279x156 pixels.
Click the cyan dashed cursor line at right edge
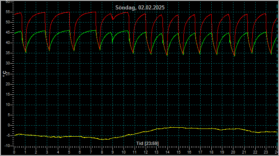[x=277, y=75]
